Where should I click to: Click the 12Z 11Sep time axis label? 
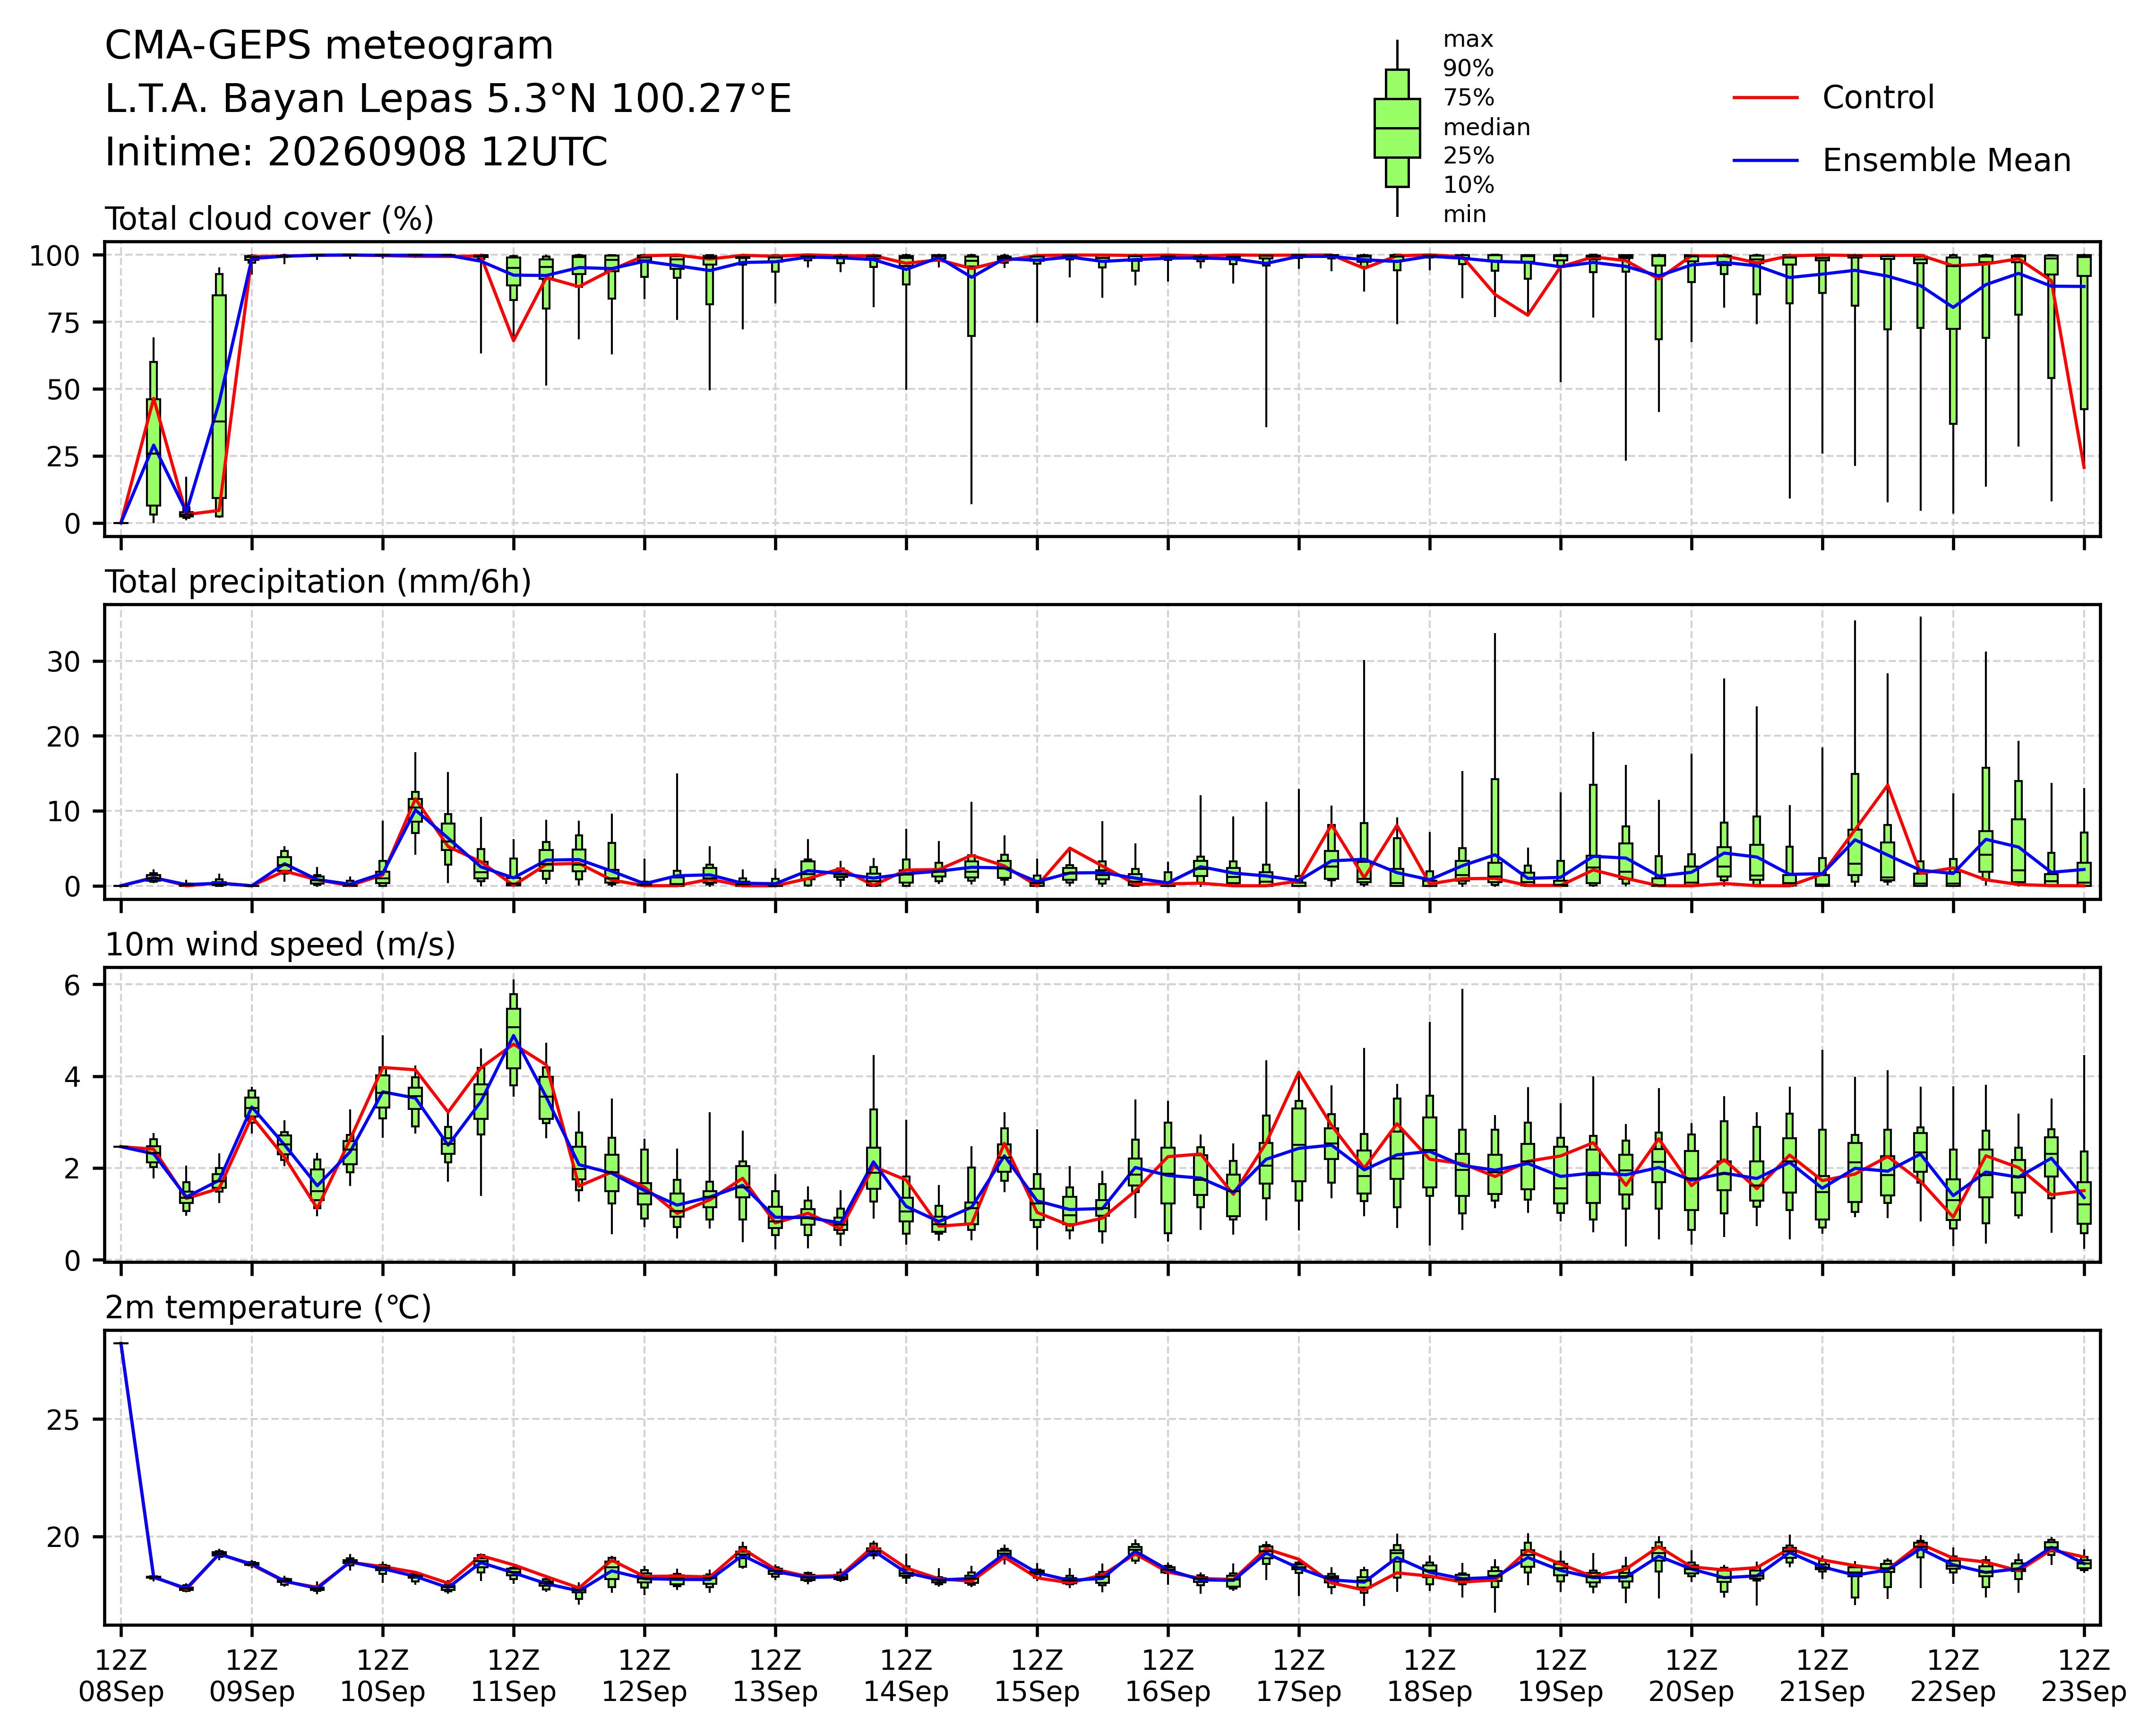point(513,1676)
